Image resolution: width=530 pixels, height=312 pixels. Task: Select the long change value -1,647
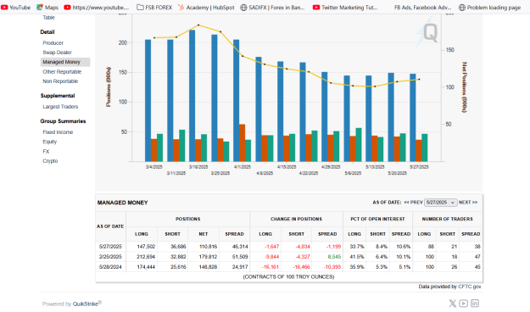point(271,247)
